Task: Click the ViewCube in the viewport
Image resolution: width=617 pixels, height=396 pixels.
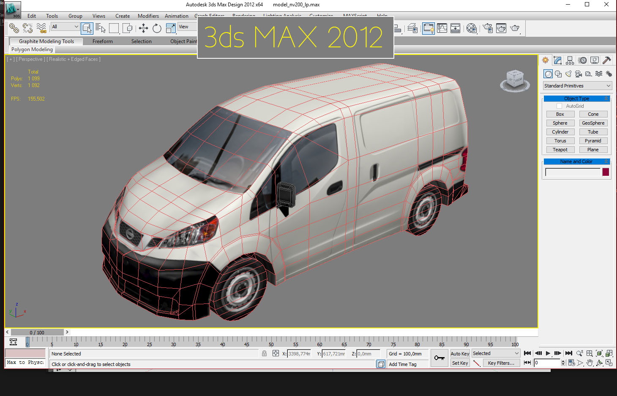Action: 515,80
